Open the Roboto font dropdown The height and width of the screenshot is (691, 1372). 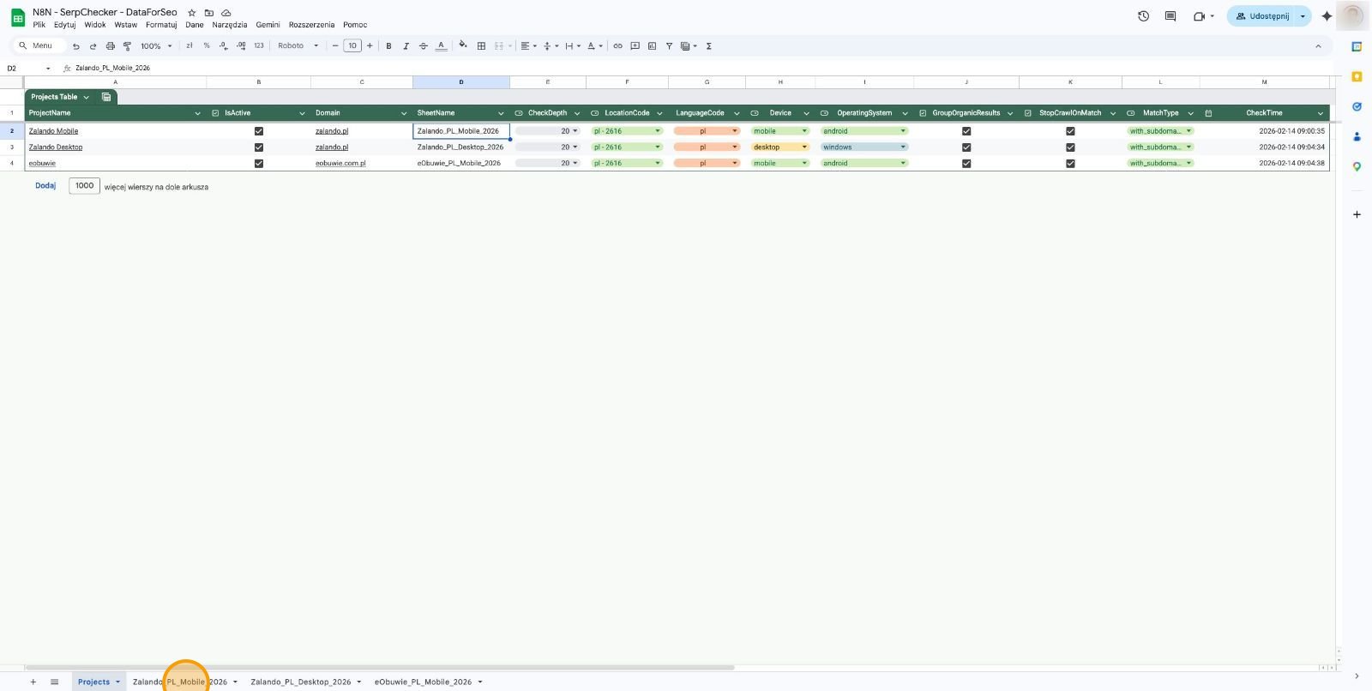(x=298, y=46)
